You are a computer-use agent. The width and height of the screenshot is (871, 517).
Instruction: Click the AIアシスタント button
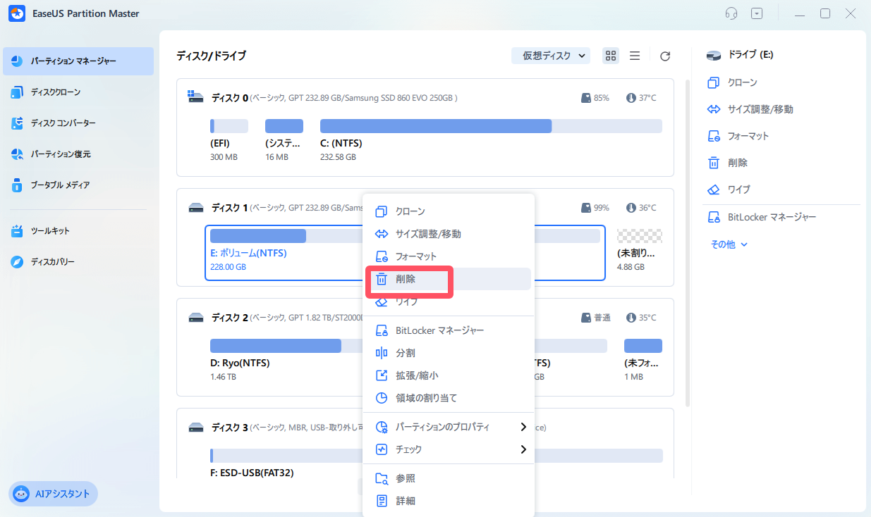pyautogui.click(x=54, y=494)
